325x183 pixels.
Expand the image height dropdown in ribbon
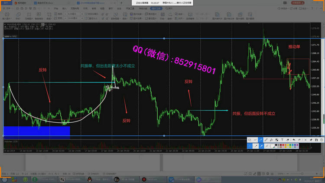tap(82, 18)
